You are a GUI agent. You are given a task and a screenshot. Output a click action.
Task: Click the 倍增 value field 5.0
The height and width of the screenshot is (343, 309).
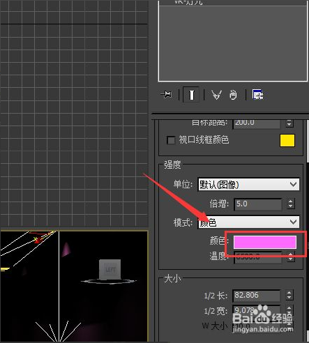pyautogui.click(x=257, y=204)
